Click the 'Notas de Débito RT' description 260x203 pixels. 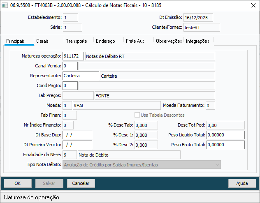[x=150, y=56]
